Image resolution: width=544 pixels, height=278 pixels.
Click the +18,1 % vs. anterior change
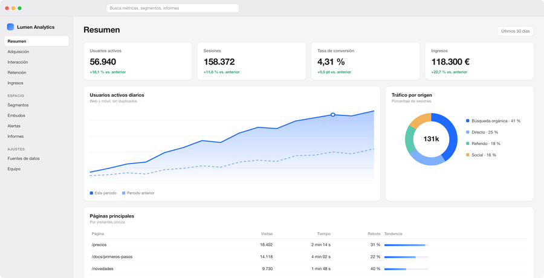[x=108, y=72]
